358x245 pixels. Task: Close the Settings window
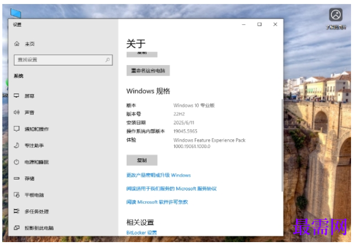[275, 24]
